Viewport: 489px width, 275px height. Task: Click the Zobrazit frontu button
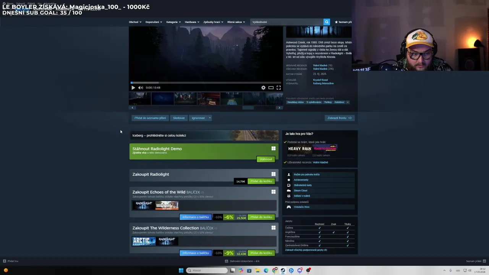tap(340, 118)
